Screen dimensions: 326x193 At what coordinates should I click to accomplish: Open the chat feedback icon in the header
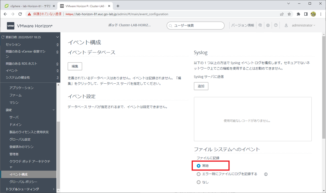click(x=260, y=25)
